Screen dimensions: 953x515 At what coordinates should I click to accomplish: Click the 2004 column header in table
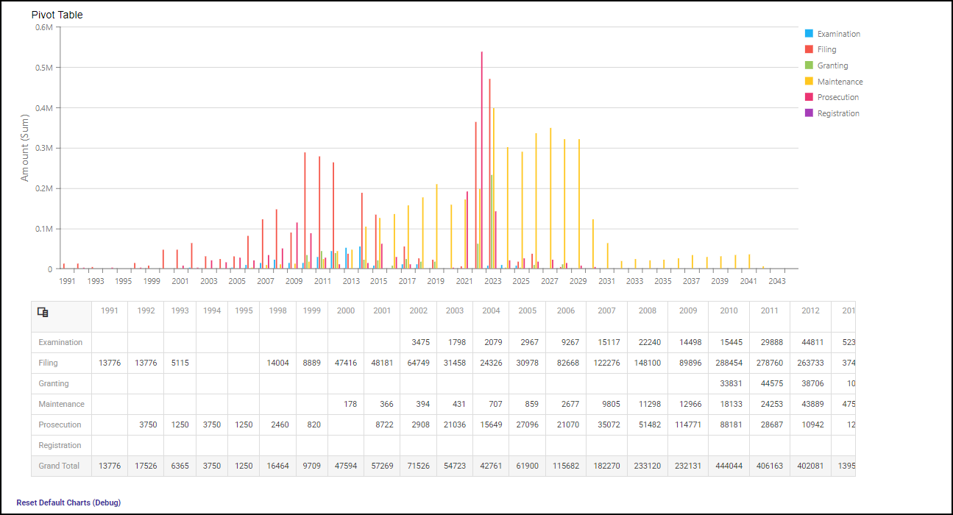pyautogui.click(x=491, y=310)
